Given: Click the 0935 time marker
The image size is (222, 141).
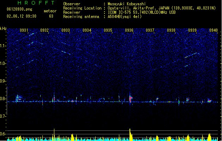Looking at the screenshot, I should (x=108, y=30).
